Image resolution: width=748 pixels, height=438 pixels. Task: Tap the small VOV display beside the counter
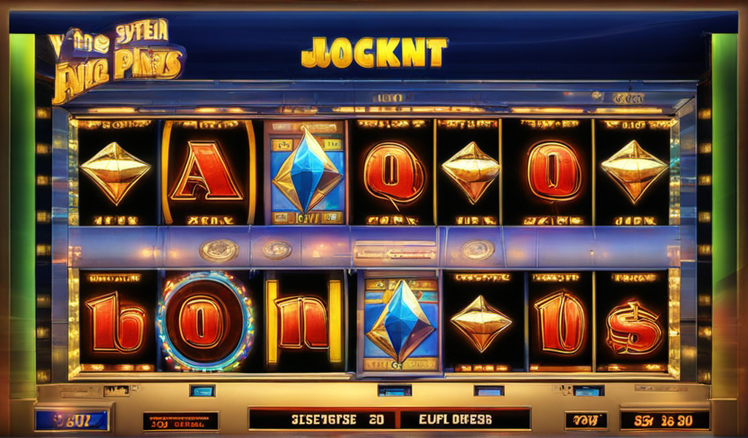587,420
